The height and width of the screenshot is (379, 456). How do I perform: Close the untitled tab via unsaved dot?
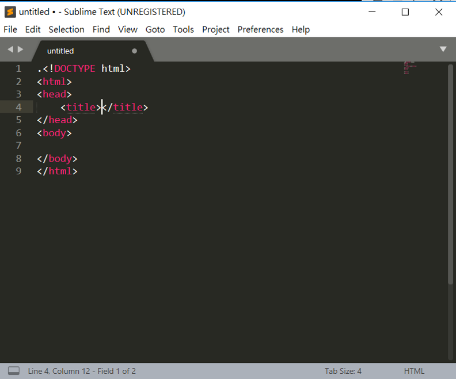coord(134,51)
